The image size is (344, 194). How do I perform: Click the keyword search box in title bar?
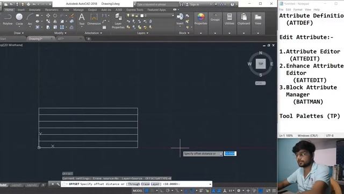pyautogui.click(x=157, y=4)
